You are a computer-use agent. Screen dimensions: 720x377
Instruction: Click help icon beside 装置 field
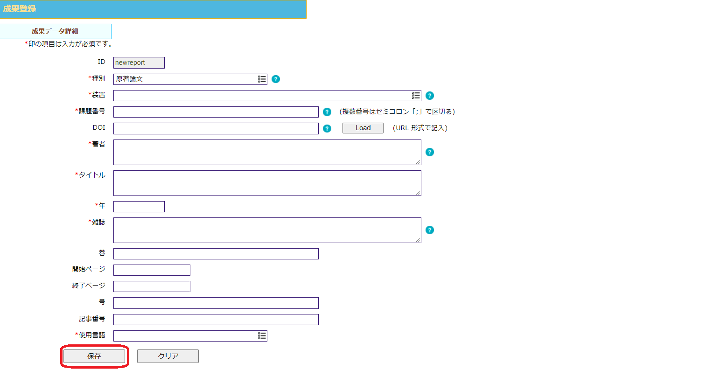(430, 96)
